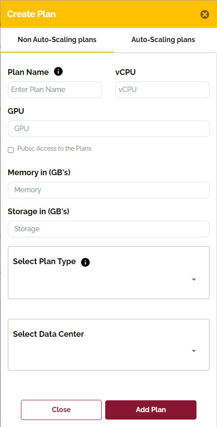Expand the Select Plan Type dropdown arrow
The image size is (217, 427).
[194, 280]
